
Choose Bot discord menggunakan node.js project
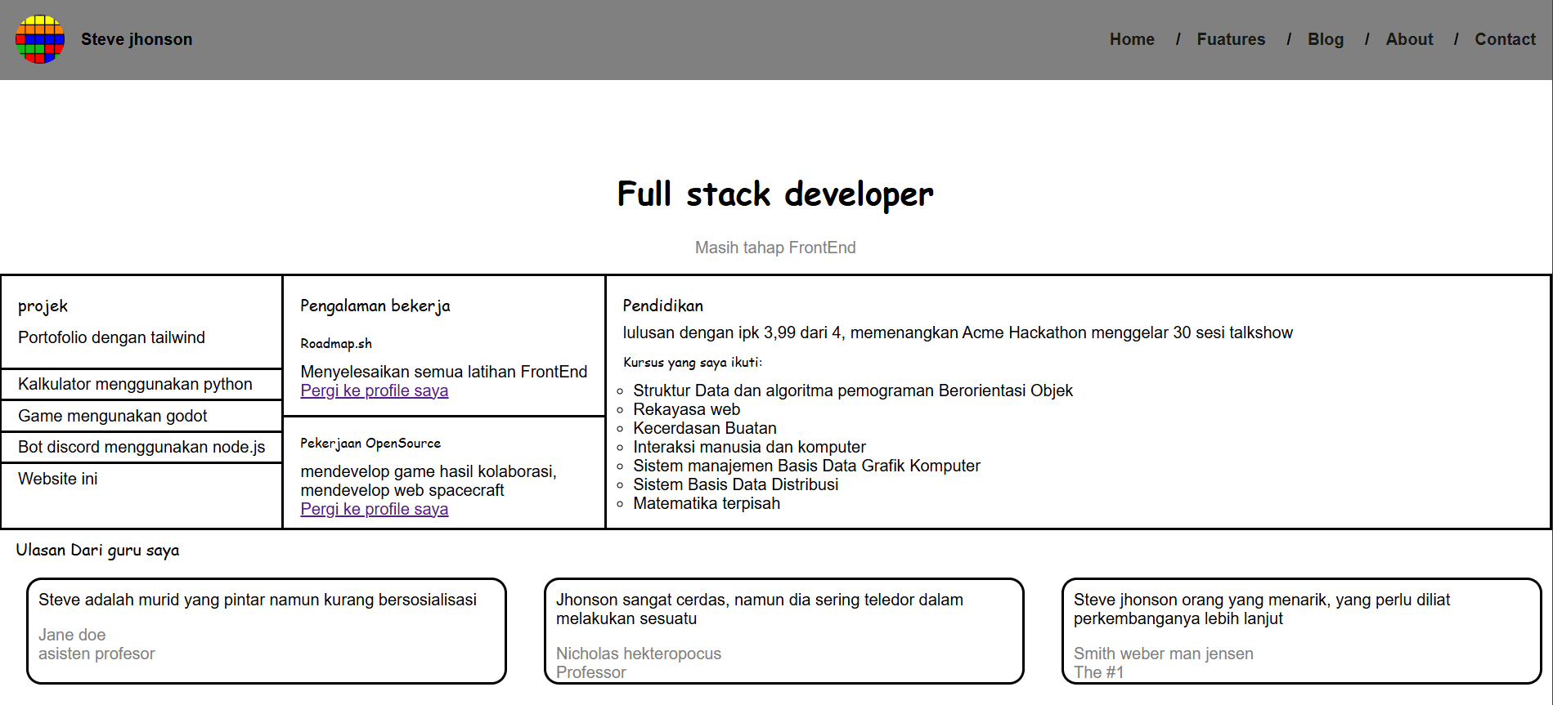[x=141, y=447]
